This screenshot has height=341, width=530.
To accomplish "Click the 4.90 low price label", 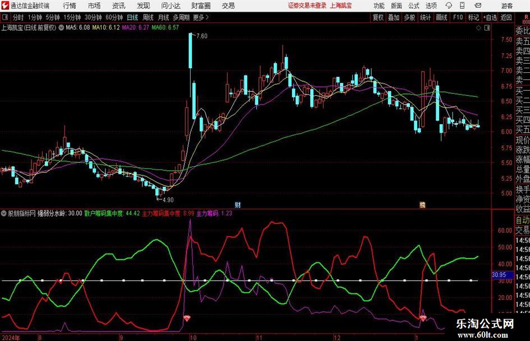I will click(x=168, y=199).
